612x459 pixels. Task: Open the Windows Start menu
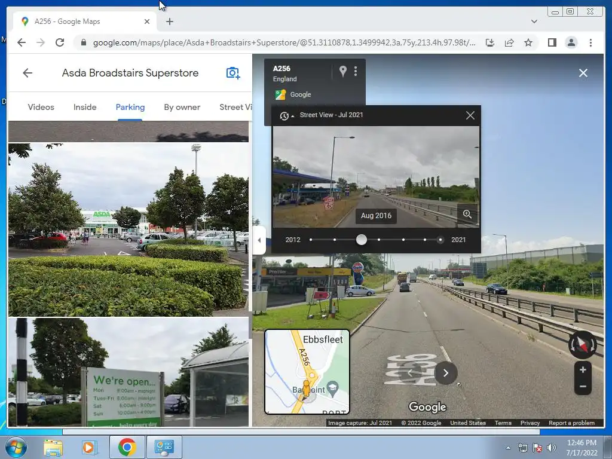16,447
